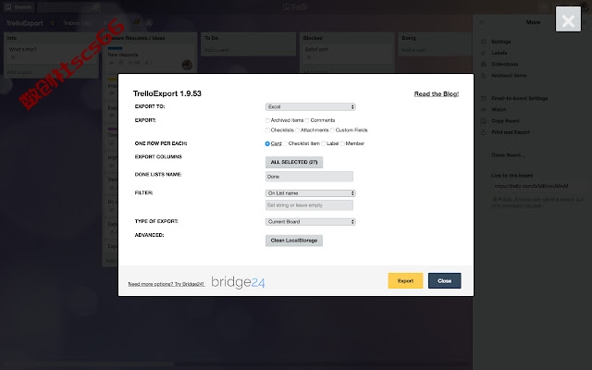
Task: Click the blue label on New requests card
Action: (115, 48)
